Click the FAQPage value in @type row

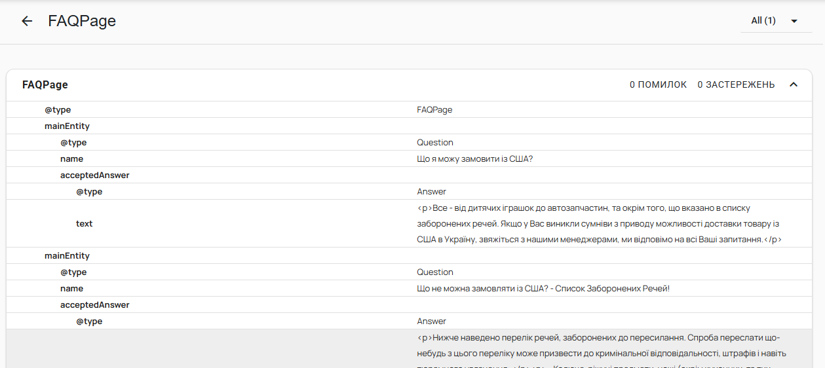(434, 110)
